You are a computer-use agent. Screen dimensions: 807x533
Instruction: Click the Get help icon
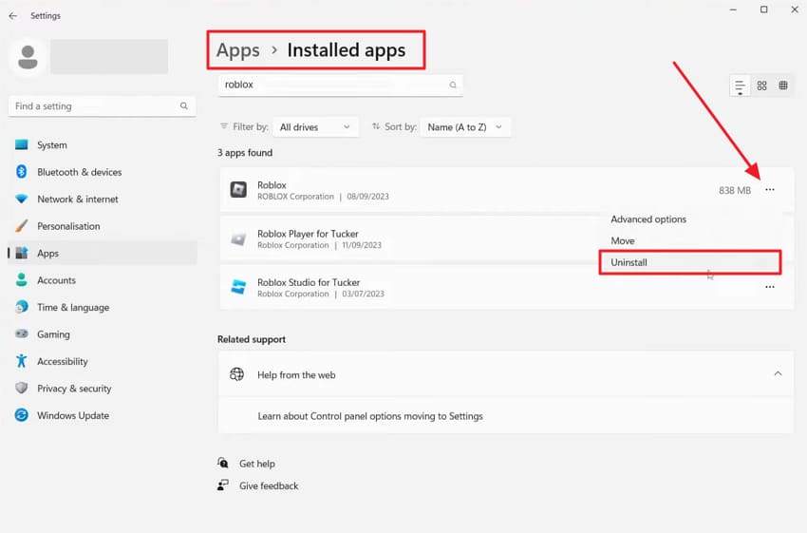click(x=223, y=463)
